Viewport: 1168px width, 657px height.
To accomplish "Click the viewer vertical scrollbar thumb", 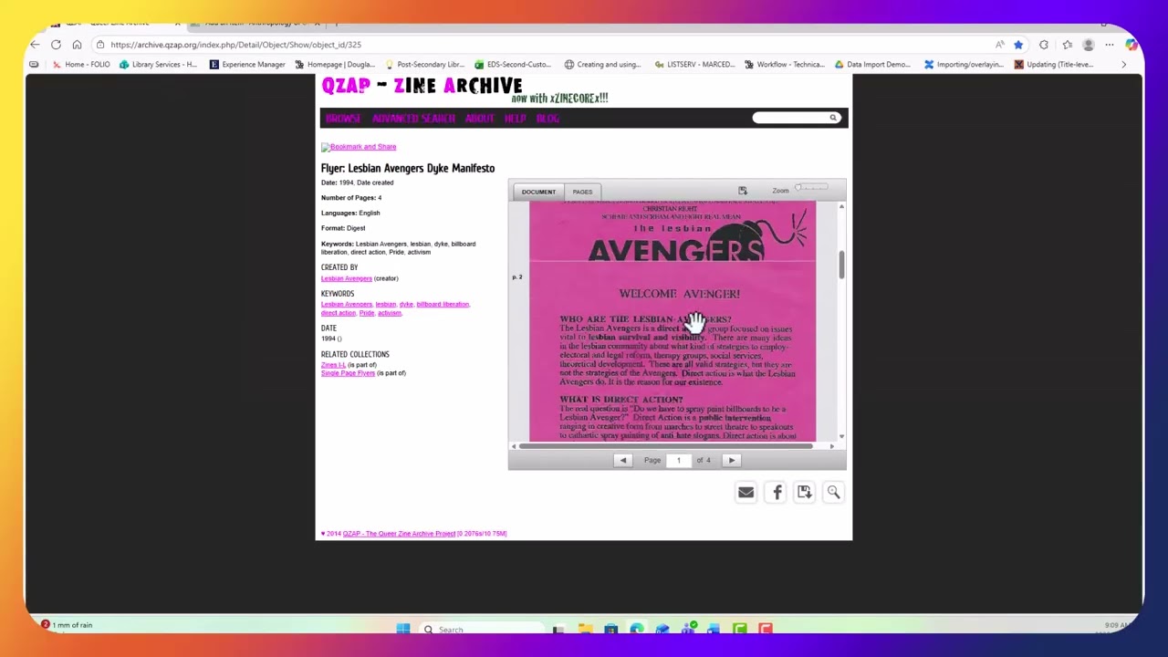I will tap(841, 265).
